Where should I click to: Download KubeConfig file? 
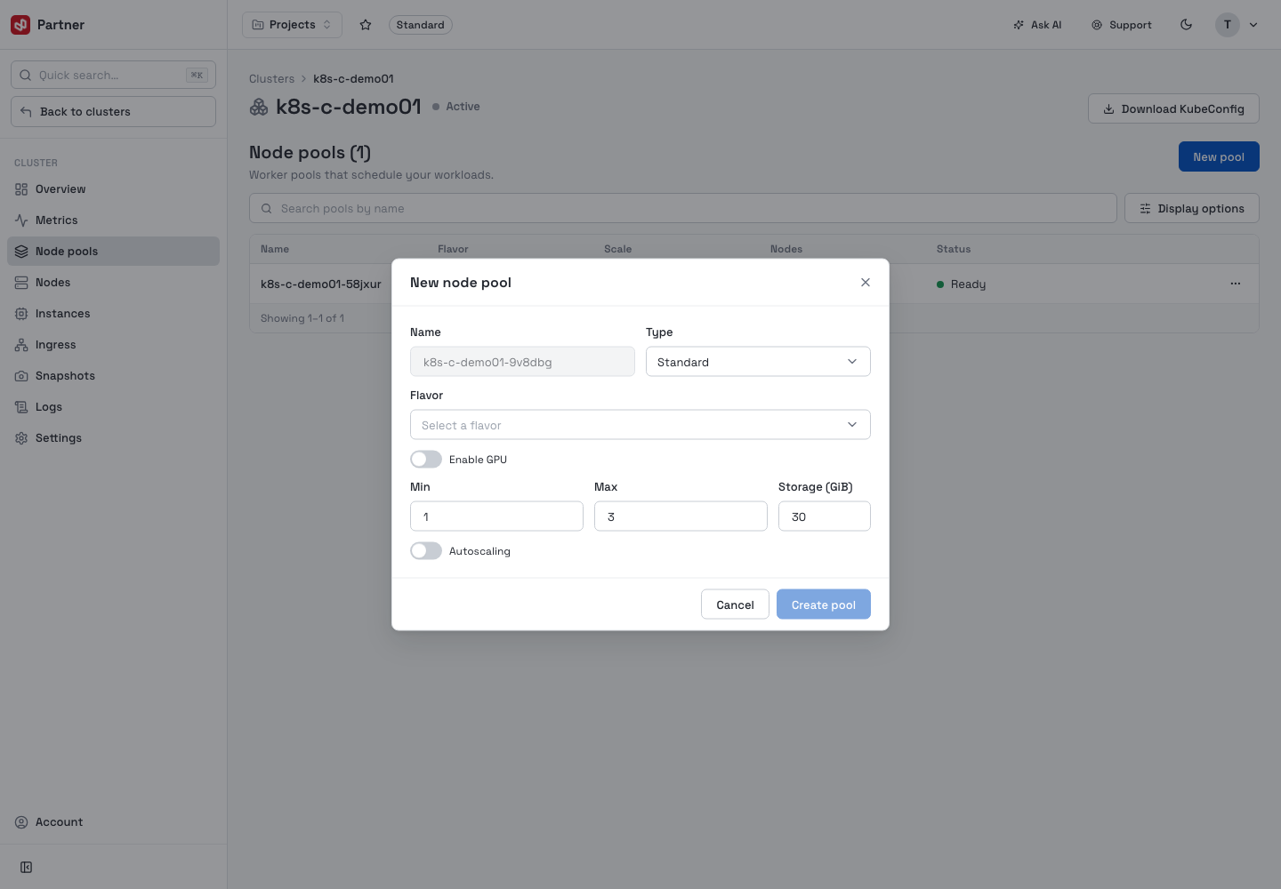click(x=1173, y=109)
